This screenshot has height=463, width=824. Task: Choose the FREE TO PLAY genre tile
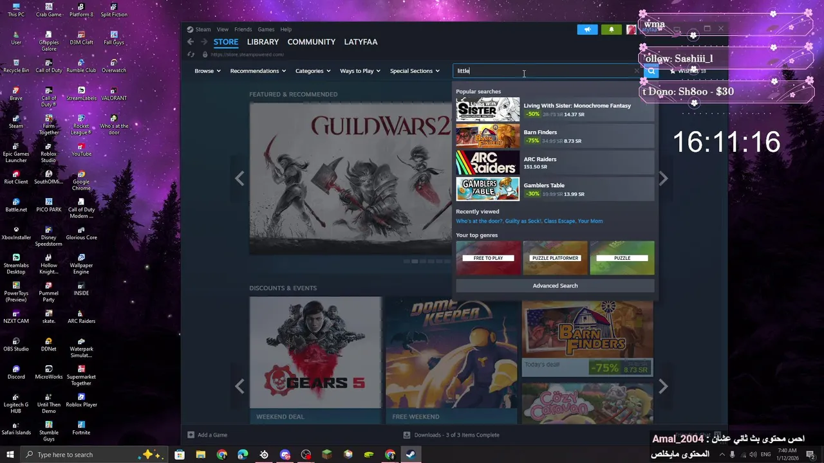point(488,258)
